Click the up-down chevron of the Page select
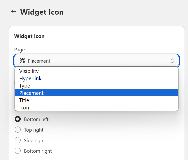This screenshot has height=160, width=188. pos(172,61)
